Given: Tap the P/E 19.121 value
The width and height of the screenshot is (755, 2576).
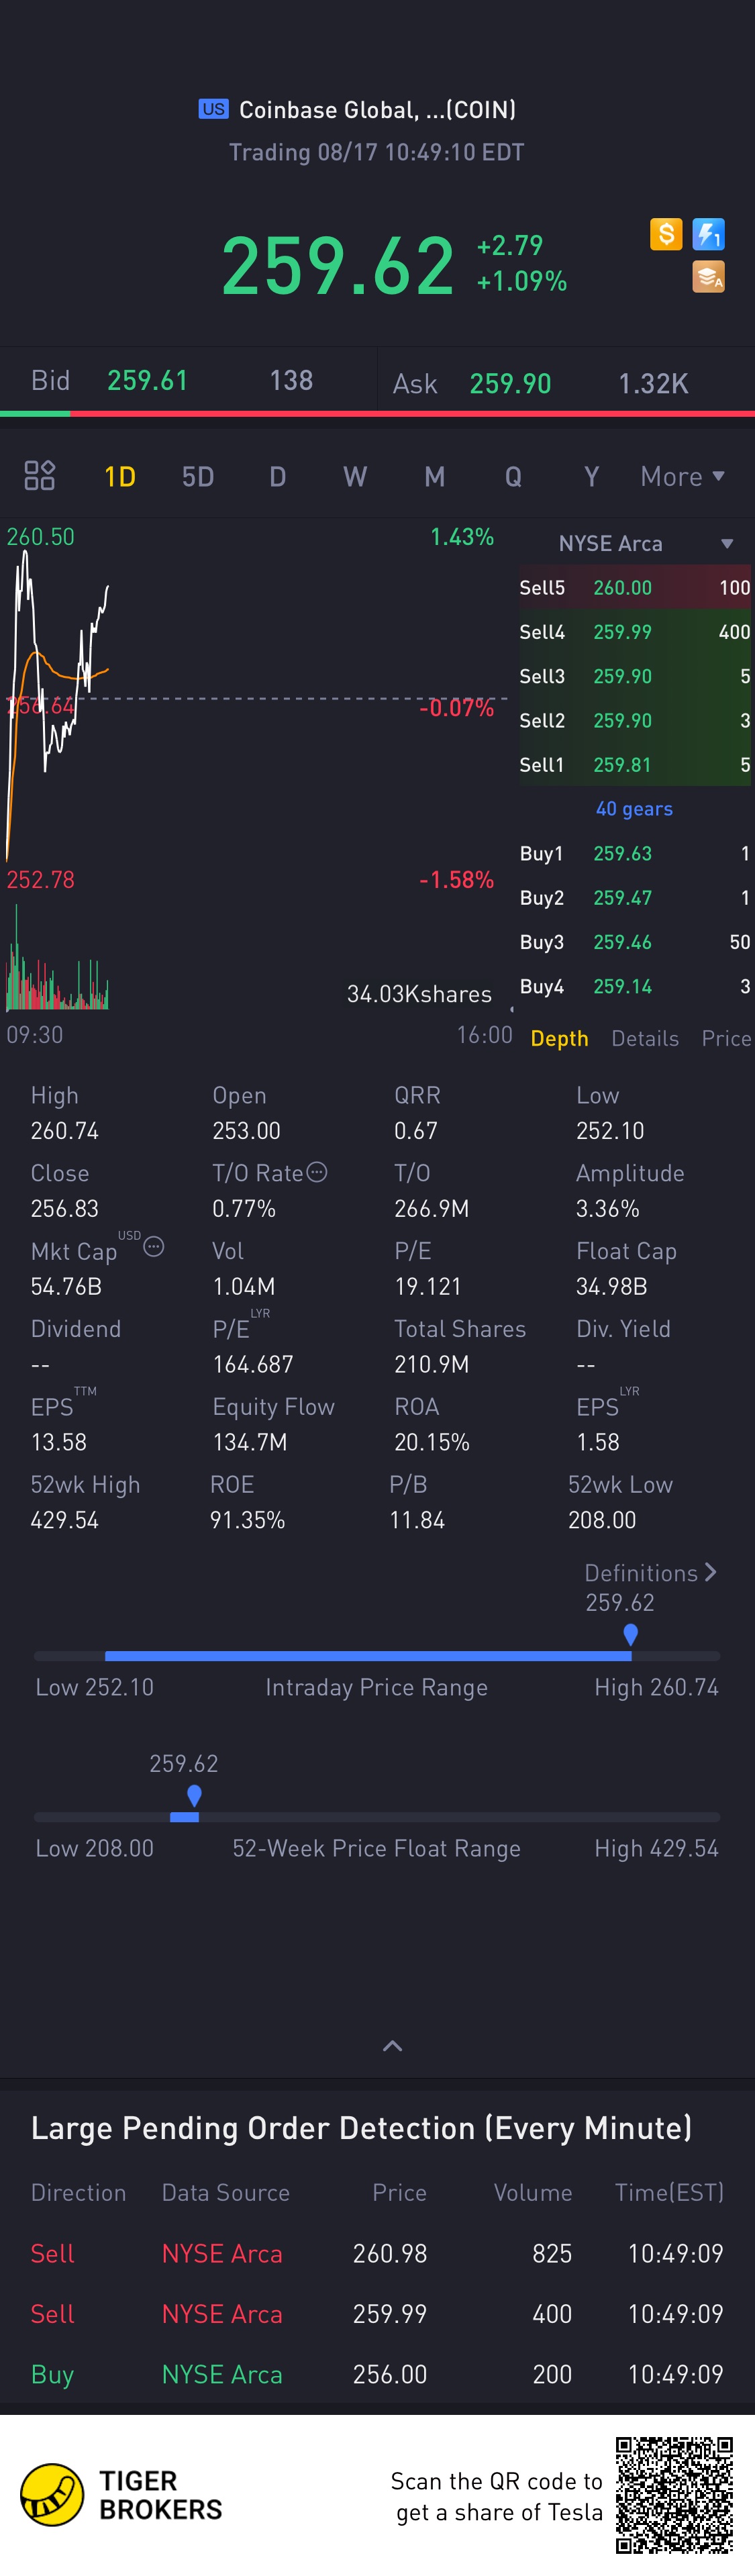Looking at the screenshot, I should (428, 1286).
